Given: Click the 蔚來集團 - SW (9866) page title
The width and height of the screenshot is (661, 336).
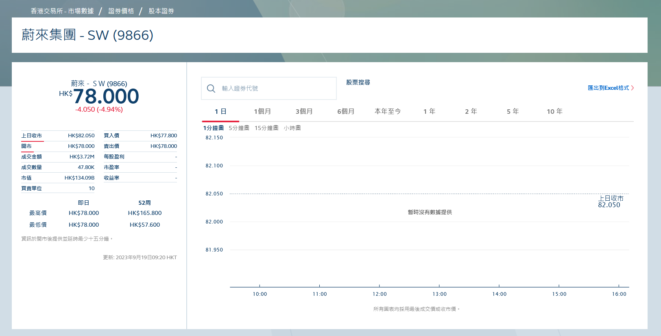Looking at the screenshot, I should (87, 35).
